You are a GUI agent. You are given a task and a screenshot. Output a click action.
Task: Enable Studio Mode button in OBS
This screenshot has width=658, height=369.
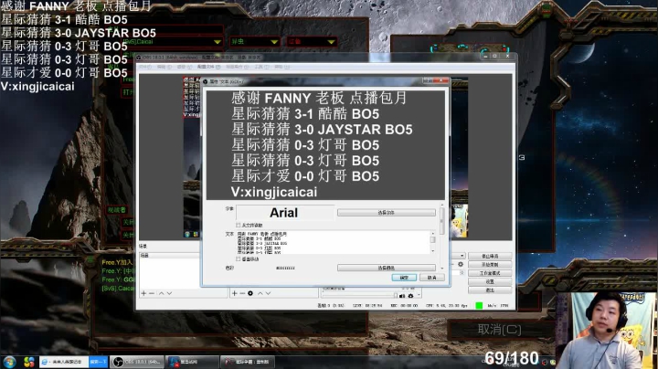click(x=490, y=273)
